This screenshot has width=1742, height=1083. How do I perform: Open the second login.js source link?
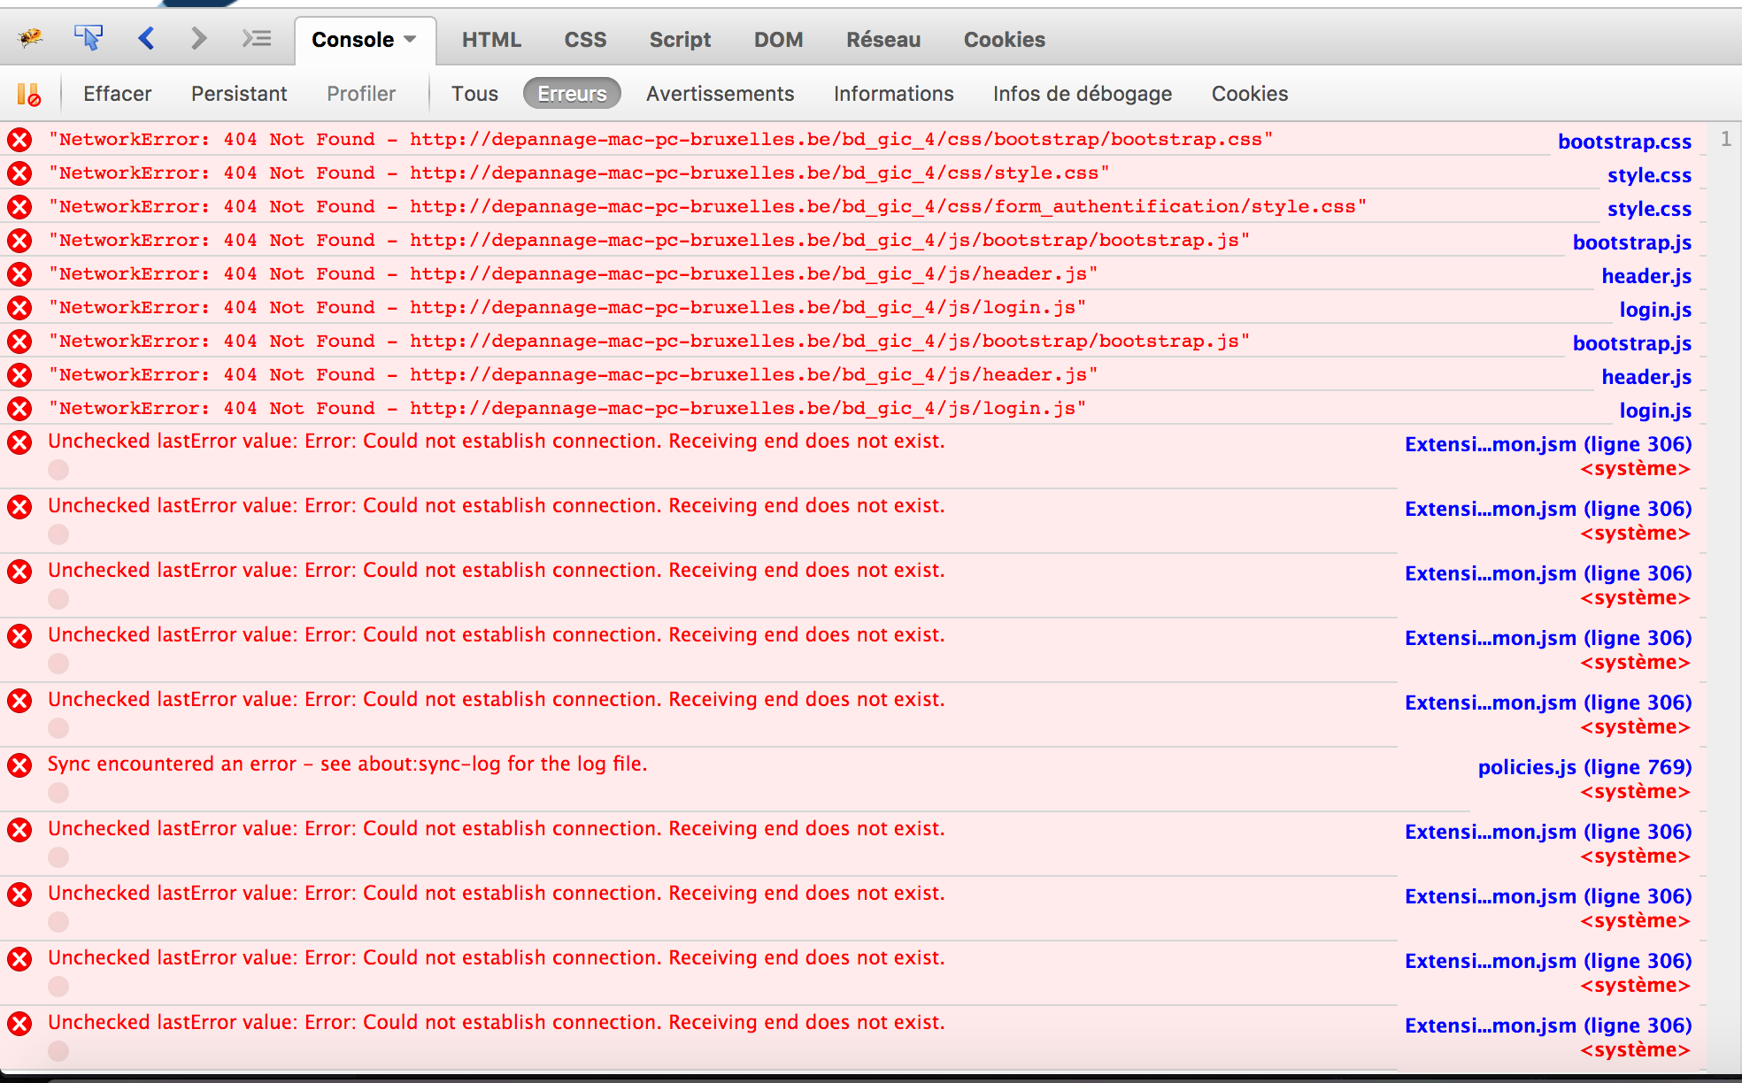[x=1655, y=411]
